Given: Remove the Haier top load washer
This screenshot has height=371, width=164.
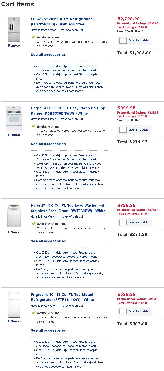Looking at the screenshot, I should [14, 232].
